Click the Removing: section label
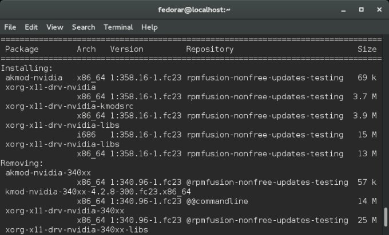Screen dimensions: 389x235 tap(22, 163)
